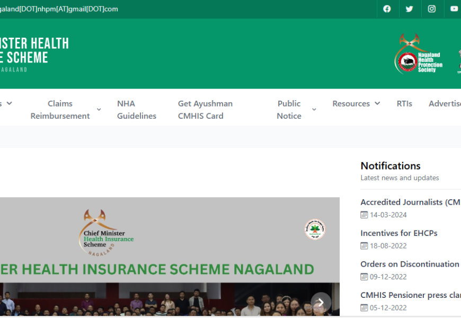Open the NHA Guidelines menu item
Viewport: 461px width, 318px height.
pyautogui.click(x=137, y=110)
